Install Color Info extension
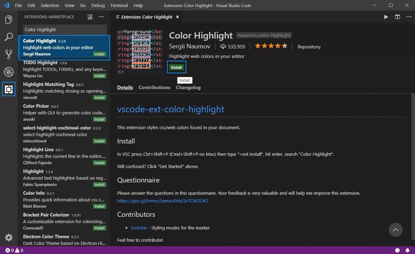415x254 pixels. click(100, 206)
